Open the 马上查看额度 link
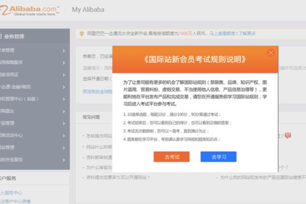This screenshot has height=204, width=306. coord(222,33)
